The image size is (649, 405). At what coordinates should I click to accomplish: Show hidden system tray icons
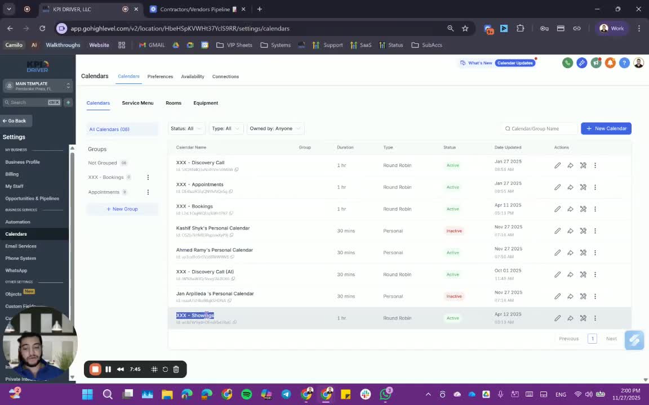(x=428, y=394)
